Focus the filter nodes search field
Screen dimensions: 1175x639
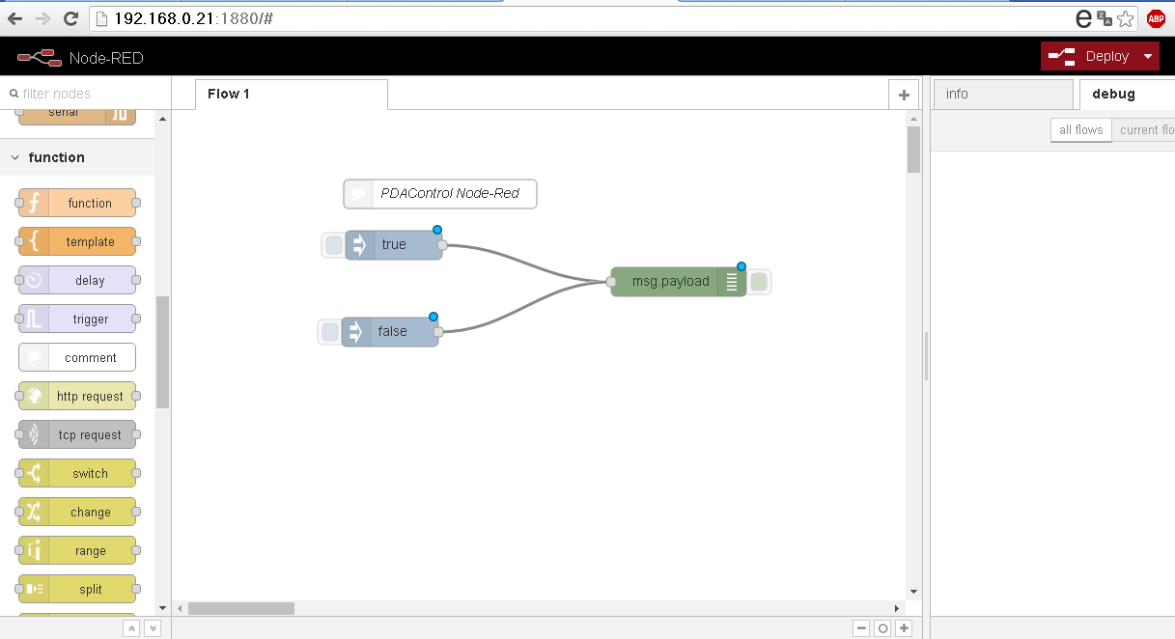[x=85, y=94]
